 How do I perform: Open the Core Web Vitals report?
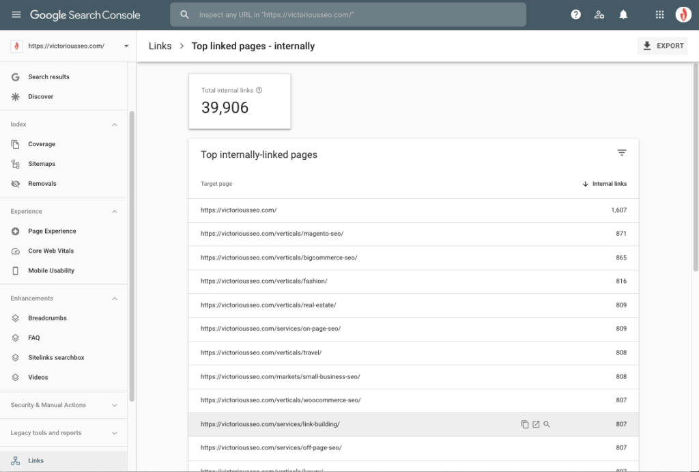51,251
